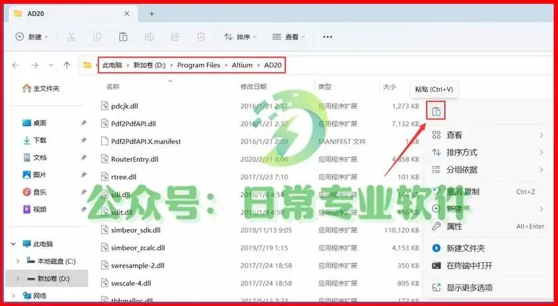Open the 查看 view dropdown
558x306 pixels.
(288, 37)
